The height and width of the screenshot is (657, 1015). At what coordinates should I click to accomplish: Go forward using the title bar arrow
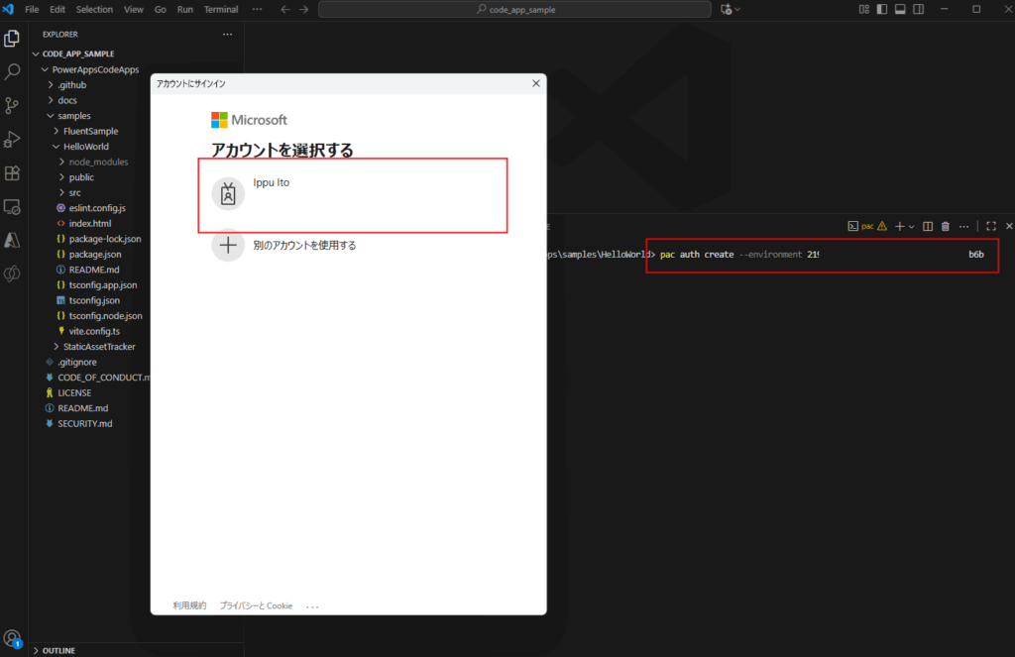(x=303, y=9)
